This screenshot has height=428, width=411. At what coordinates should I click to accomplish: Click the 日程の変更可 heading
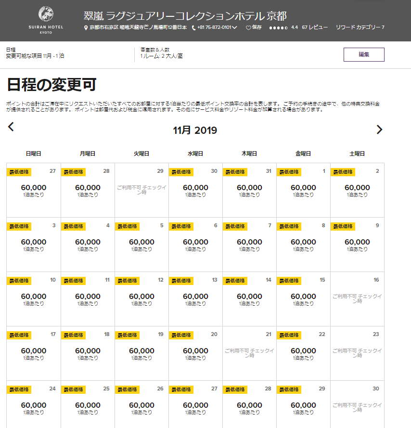tap(51, 85)
